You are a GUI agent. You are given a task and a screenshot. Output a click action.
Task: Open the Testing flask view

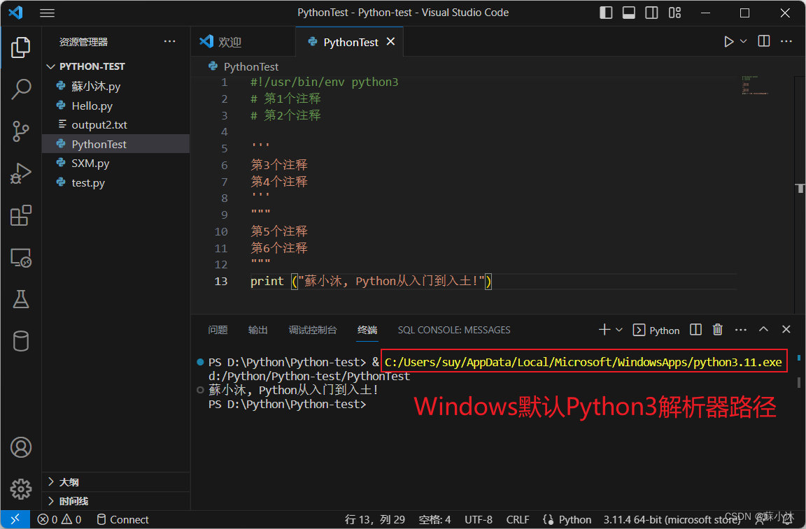pos(20,299)
